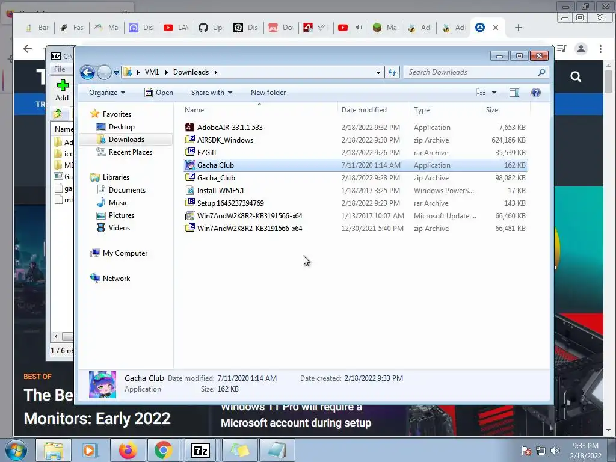Click the volume speaker tray icon

click(x=555, y=451)
